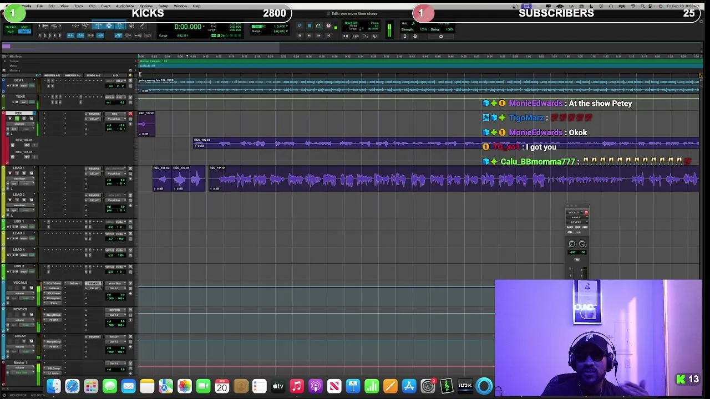
Task: Click the Go to End transport button
Action: tap(328, 35)
